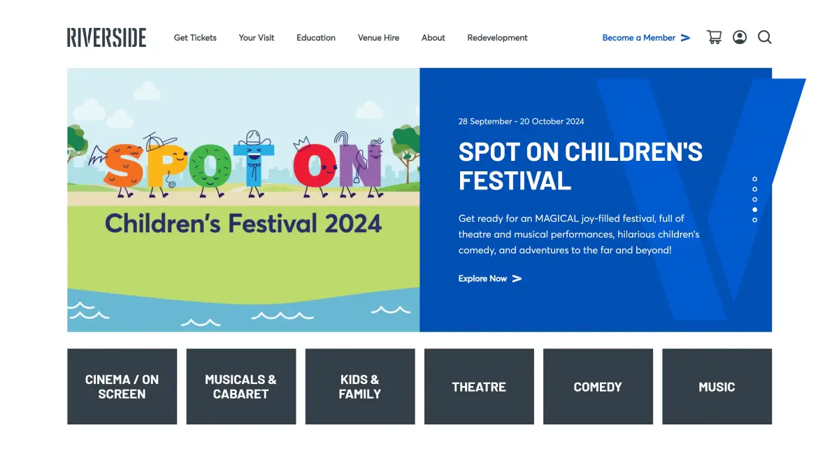The width and height of the screenshot is (839, 472).
Task: Select the second carousel slide dot
Action: coord(755,189)
